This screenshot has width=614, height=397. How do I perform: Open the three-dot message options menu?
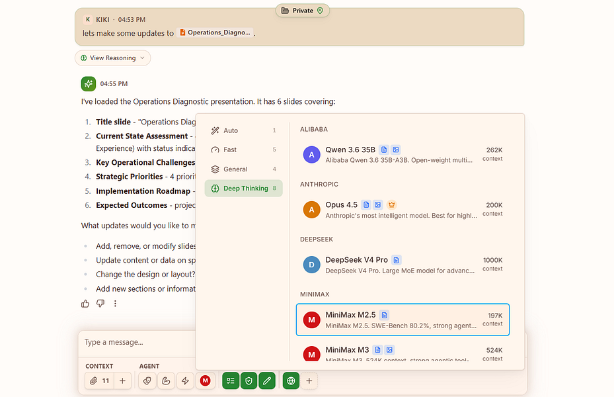pyautogui.click(x=115, y=304)
